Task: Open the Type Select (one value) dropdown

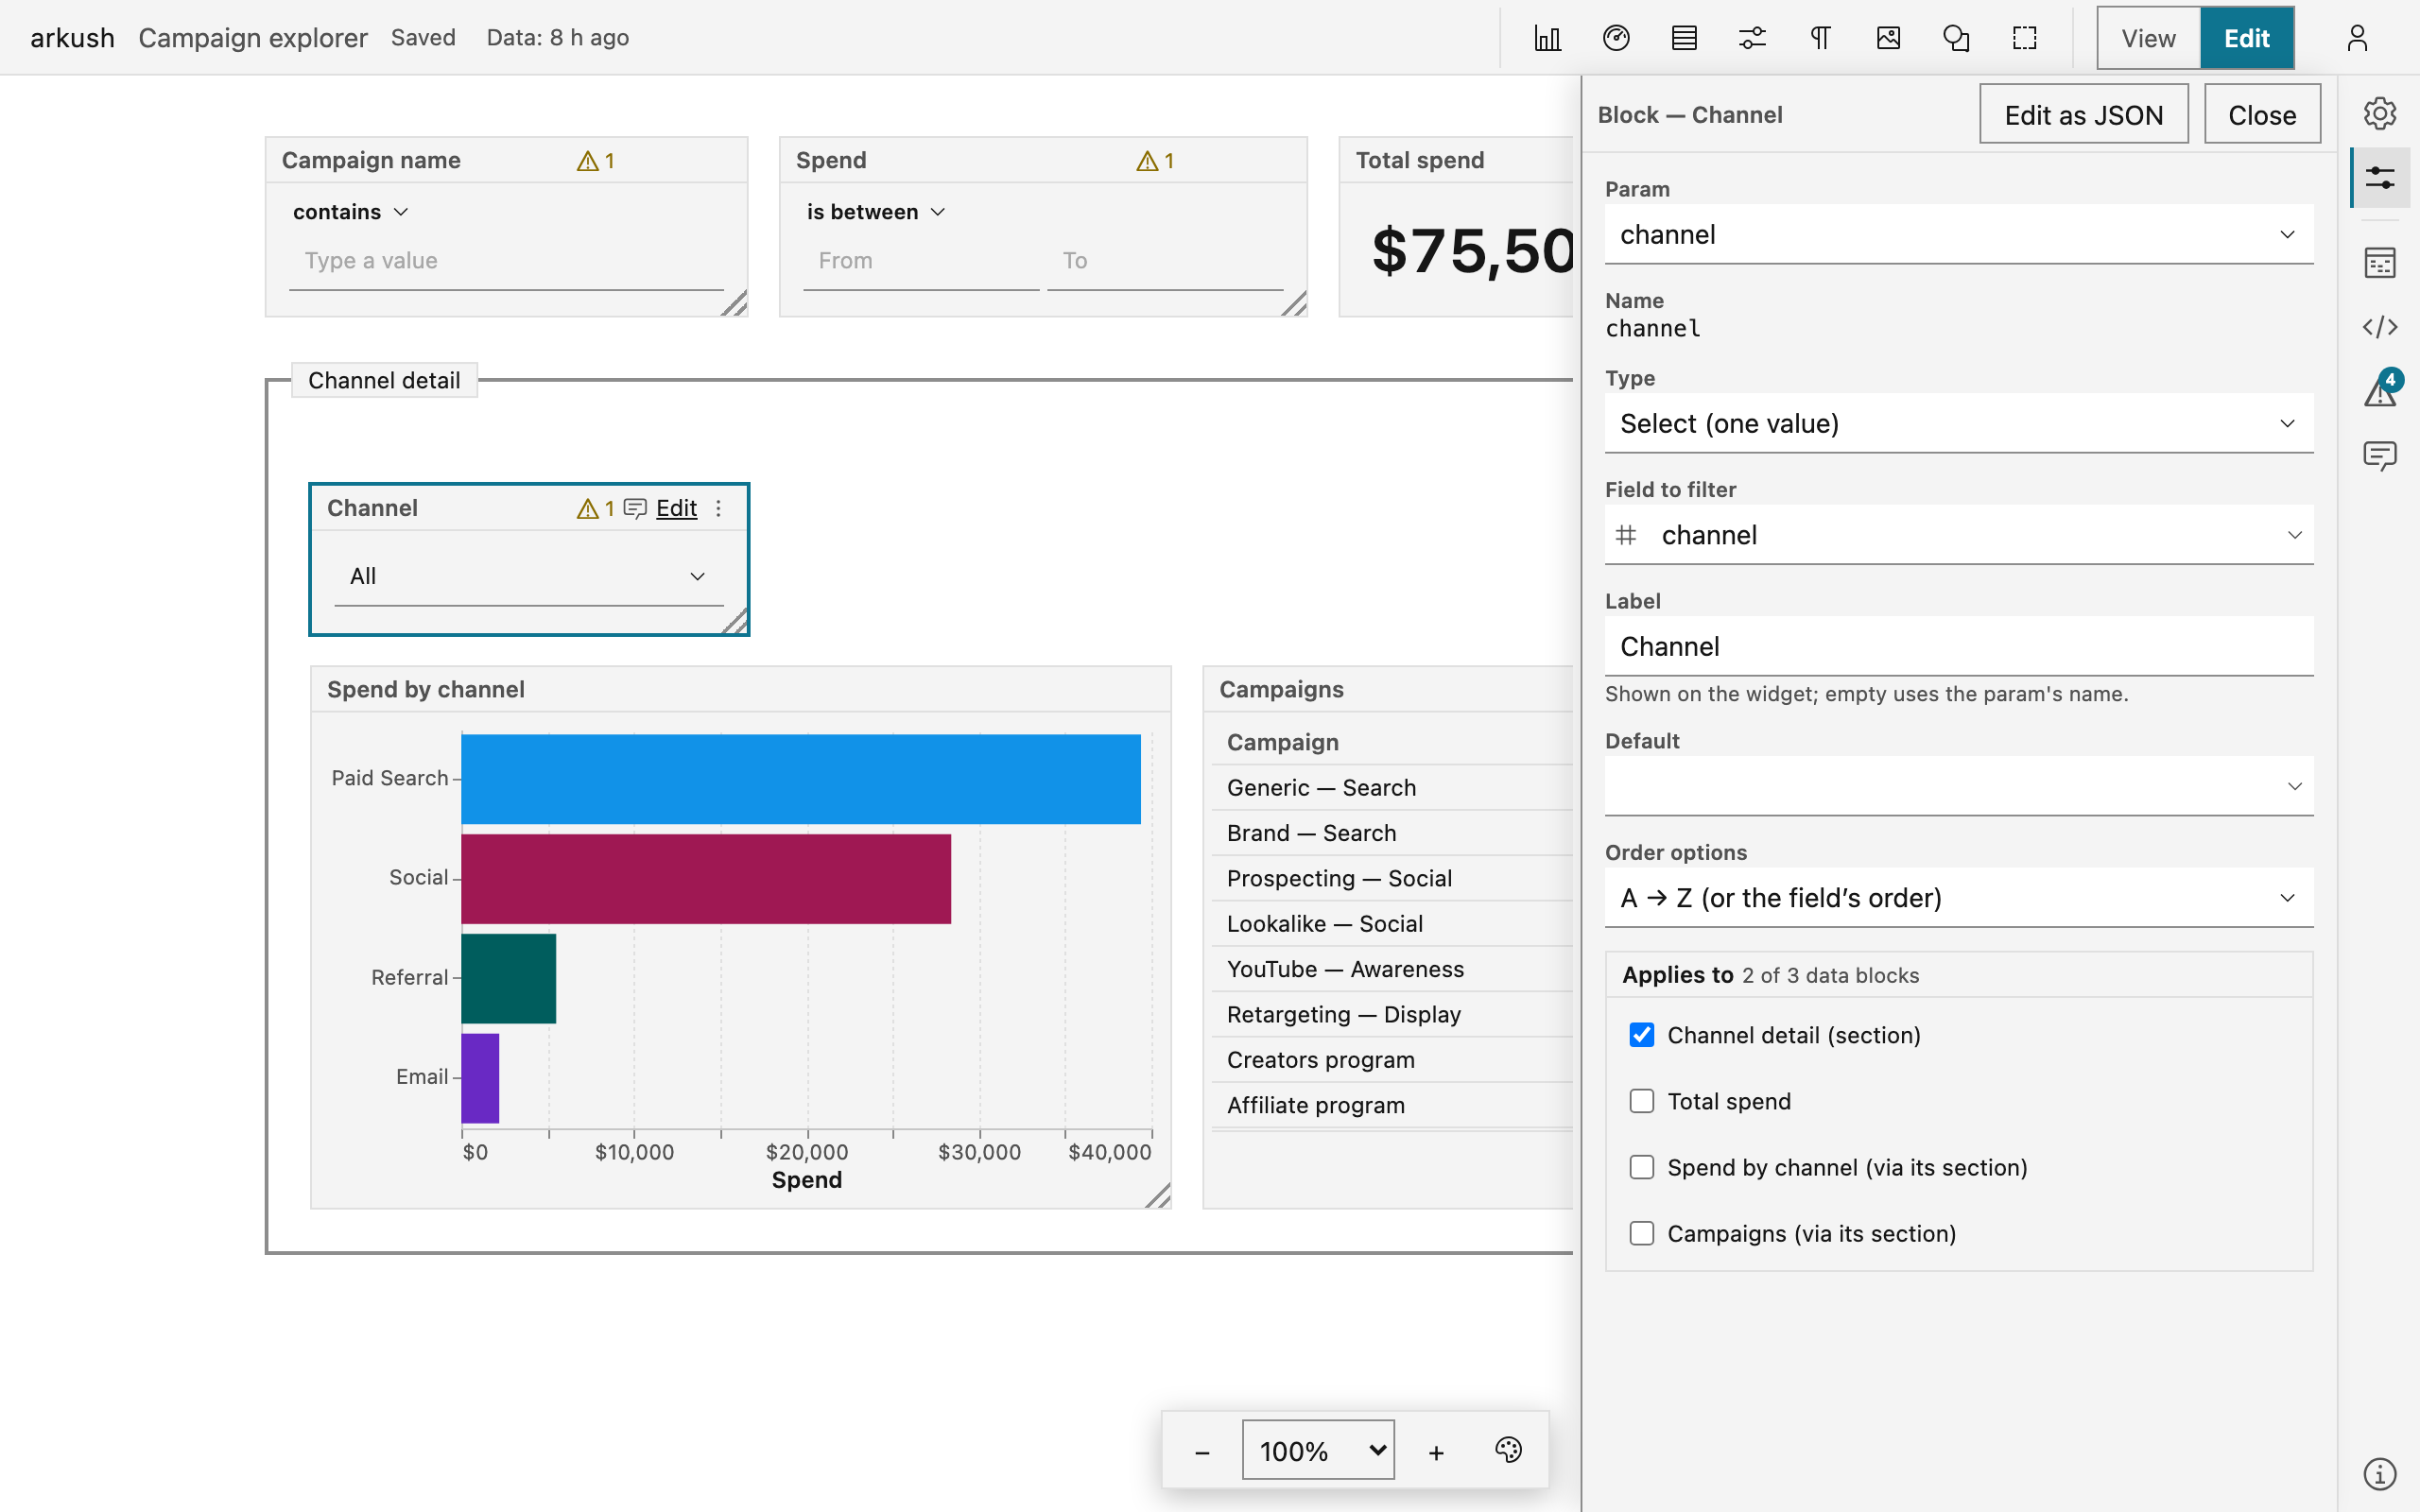Action: (1959, 423)
